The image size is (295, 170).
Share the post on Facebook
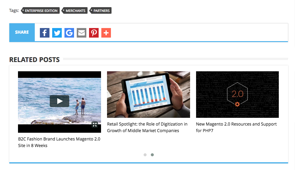point(45,33)
